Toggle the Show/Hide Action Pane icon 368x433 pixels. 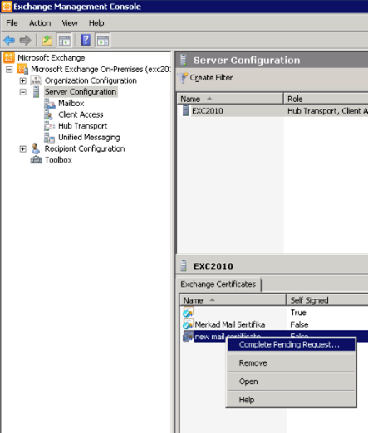[103, 41]
